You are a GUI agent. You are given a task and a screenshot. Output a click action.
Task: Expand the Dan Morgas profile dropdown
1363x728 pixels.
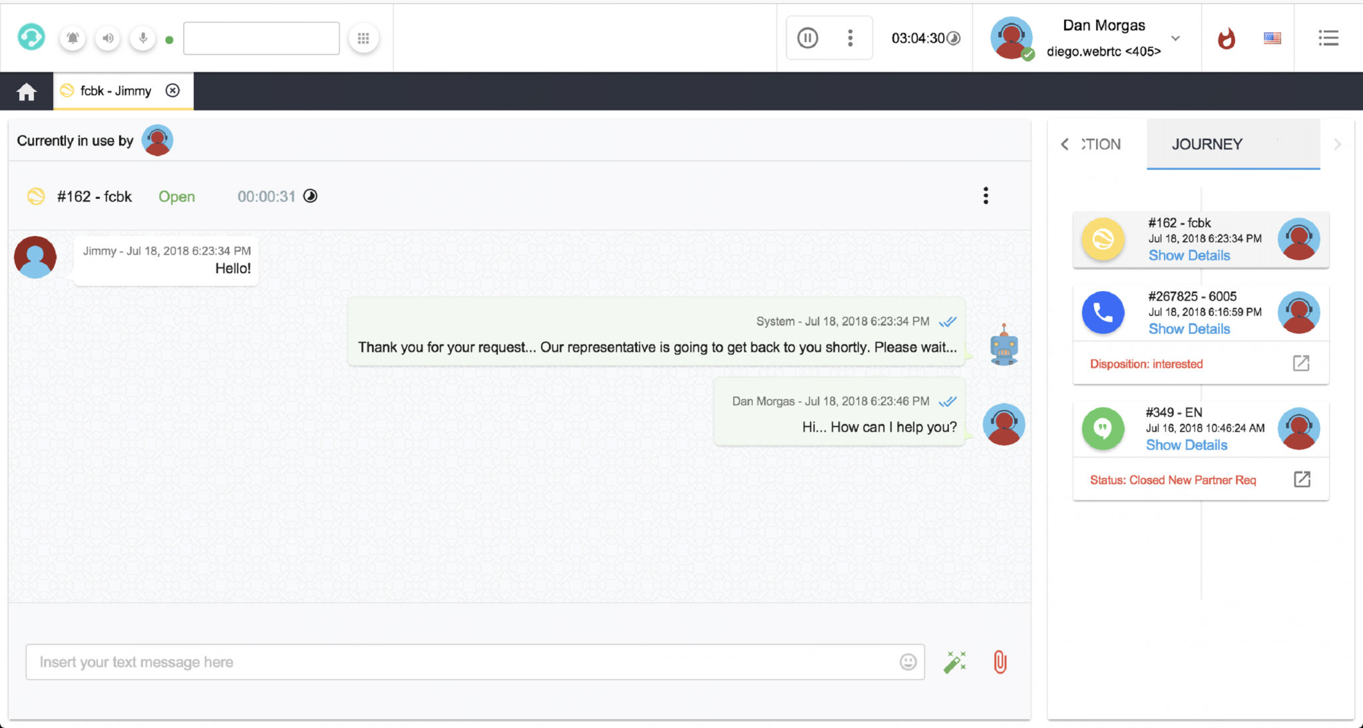pos(1175,39)
